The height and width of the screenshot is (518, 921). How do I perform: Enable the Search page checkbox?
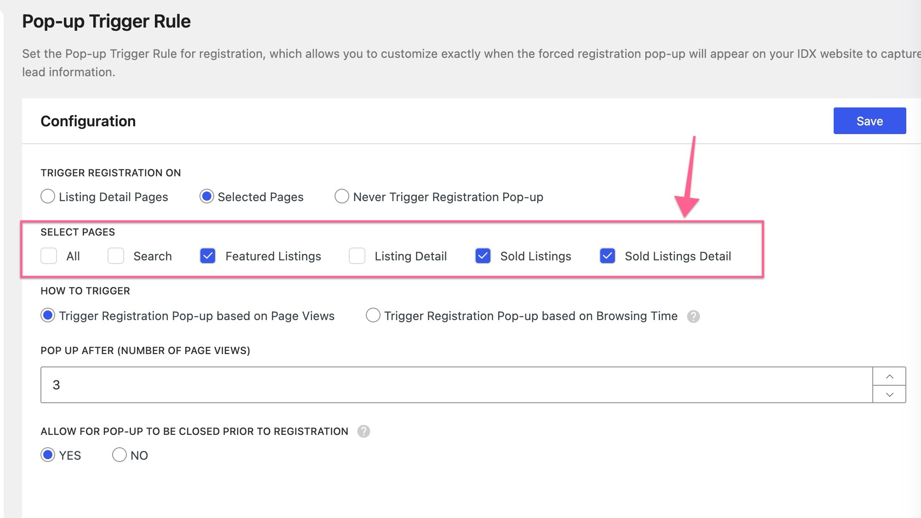click(x=116, y=256)
